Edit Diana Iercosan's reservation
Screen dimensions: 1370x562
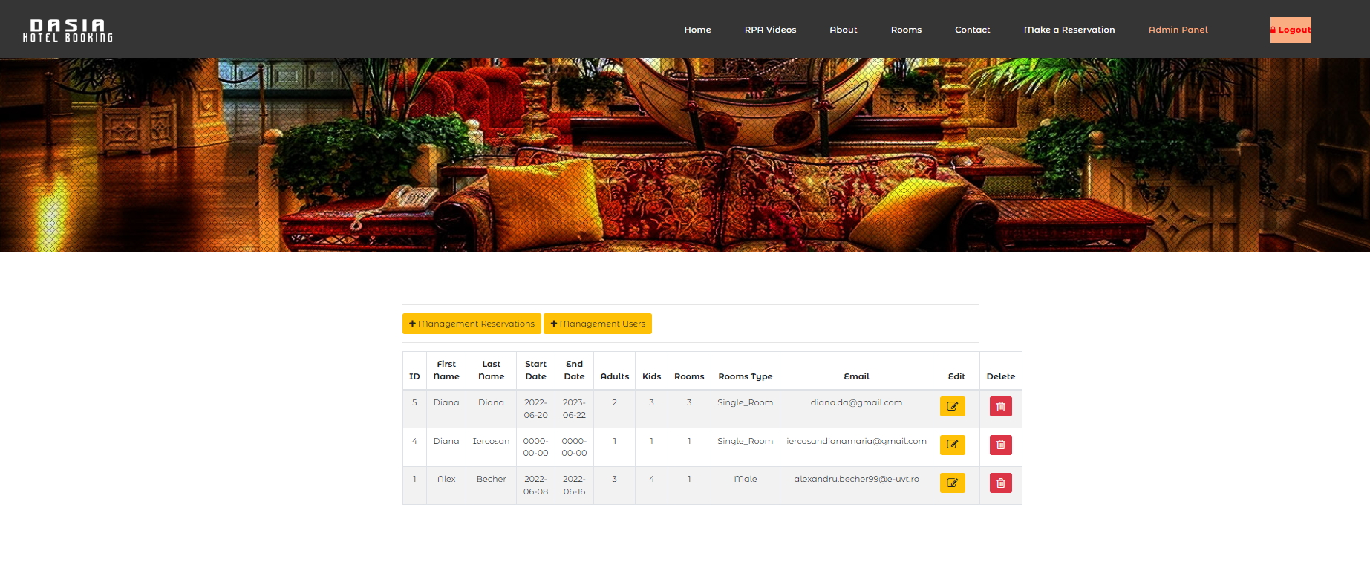[952, 445]
